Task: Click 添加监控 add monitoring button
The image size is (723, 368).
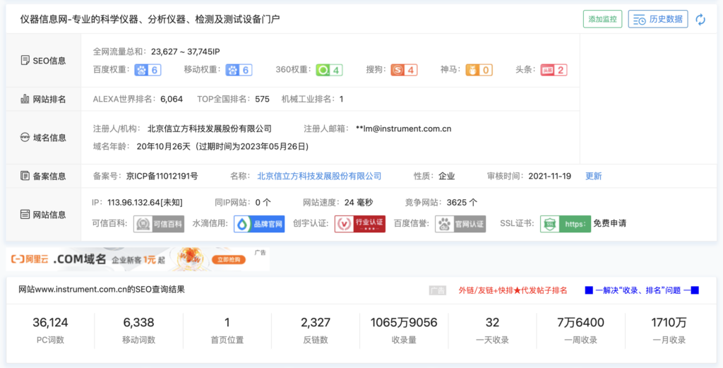Action: (x=603, y=19)
